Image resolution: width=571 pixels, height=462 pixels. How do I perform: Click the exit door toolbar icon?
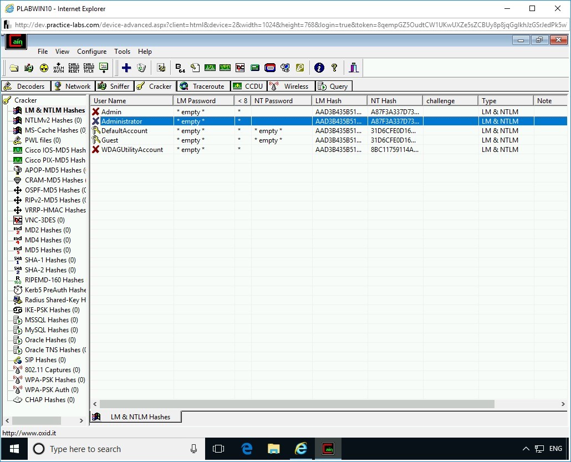(354, 68)
